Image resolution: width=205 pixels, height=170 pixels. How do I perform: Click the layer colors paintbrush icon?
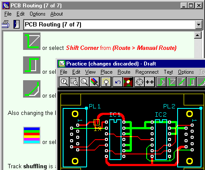coord(94,82)
